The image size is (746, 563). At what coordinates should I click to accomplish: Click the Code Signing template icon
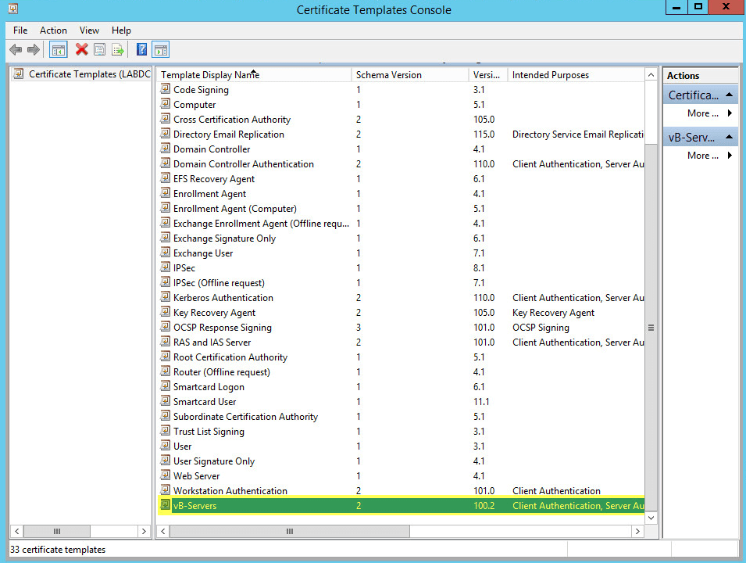point(165,89)
